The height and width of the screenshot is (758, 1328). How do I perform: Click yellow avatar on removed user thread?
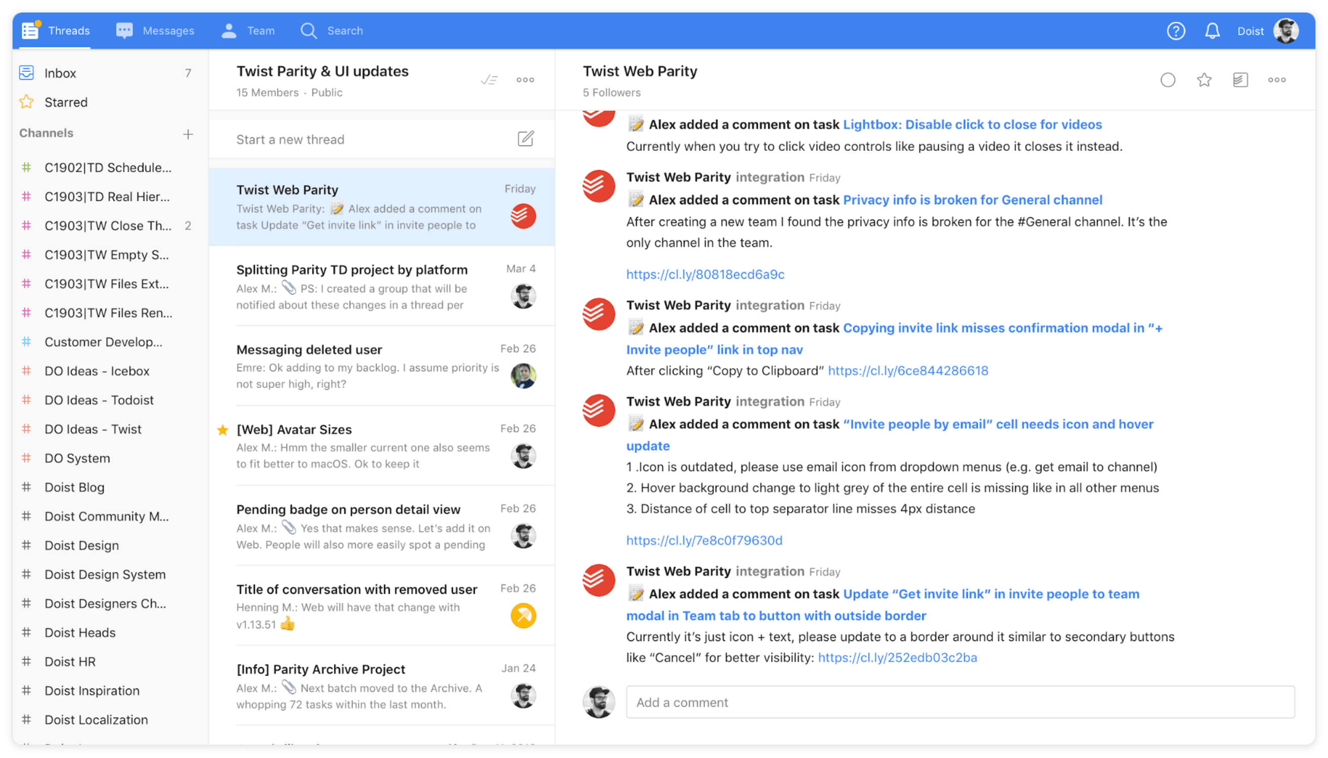point(523,616)
